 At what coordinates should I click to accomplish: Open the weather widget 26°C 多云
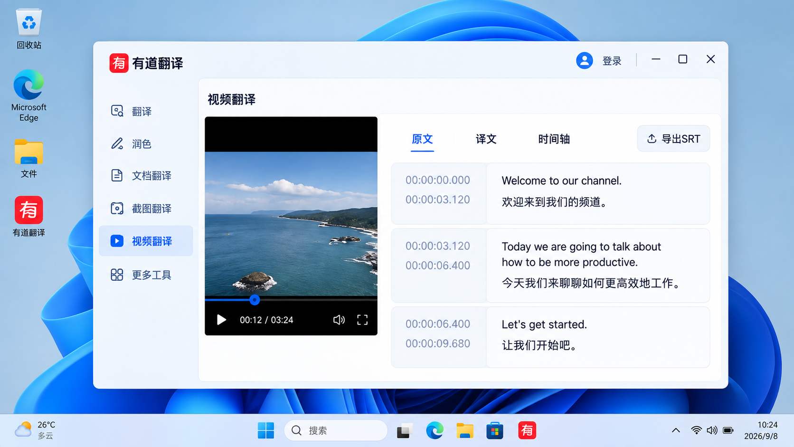[35, 430]
